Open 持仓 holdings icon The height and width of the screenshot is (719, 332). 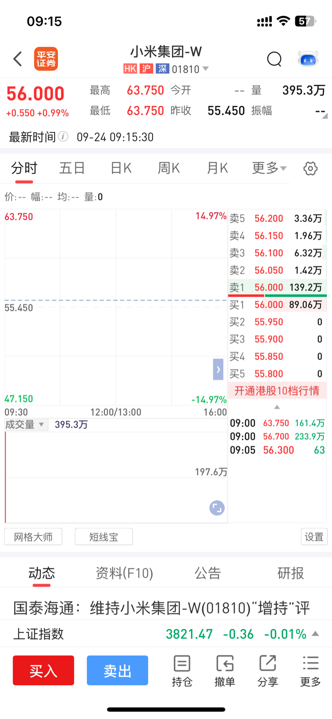pyautogui.click(x=182, y=671)
